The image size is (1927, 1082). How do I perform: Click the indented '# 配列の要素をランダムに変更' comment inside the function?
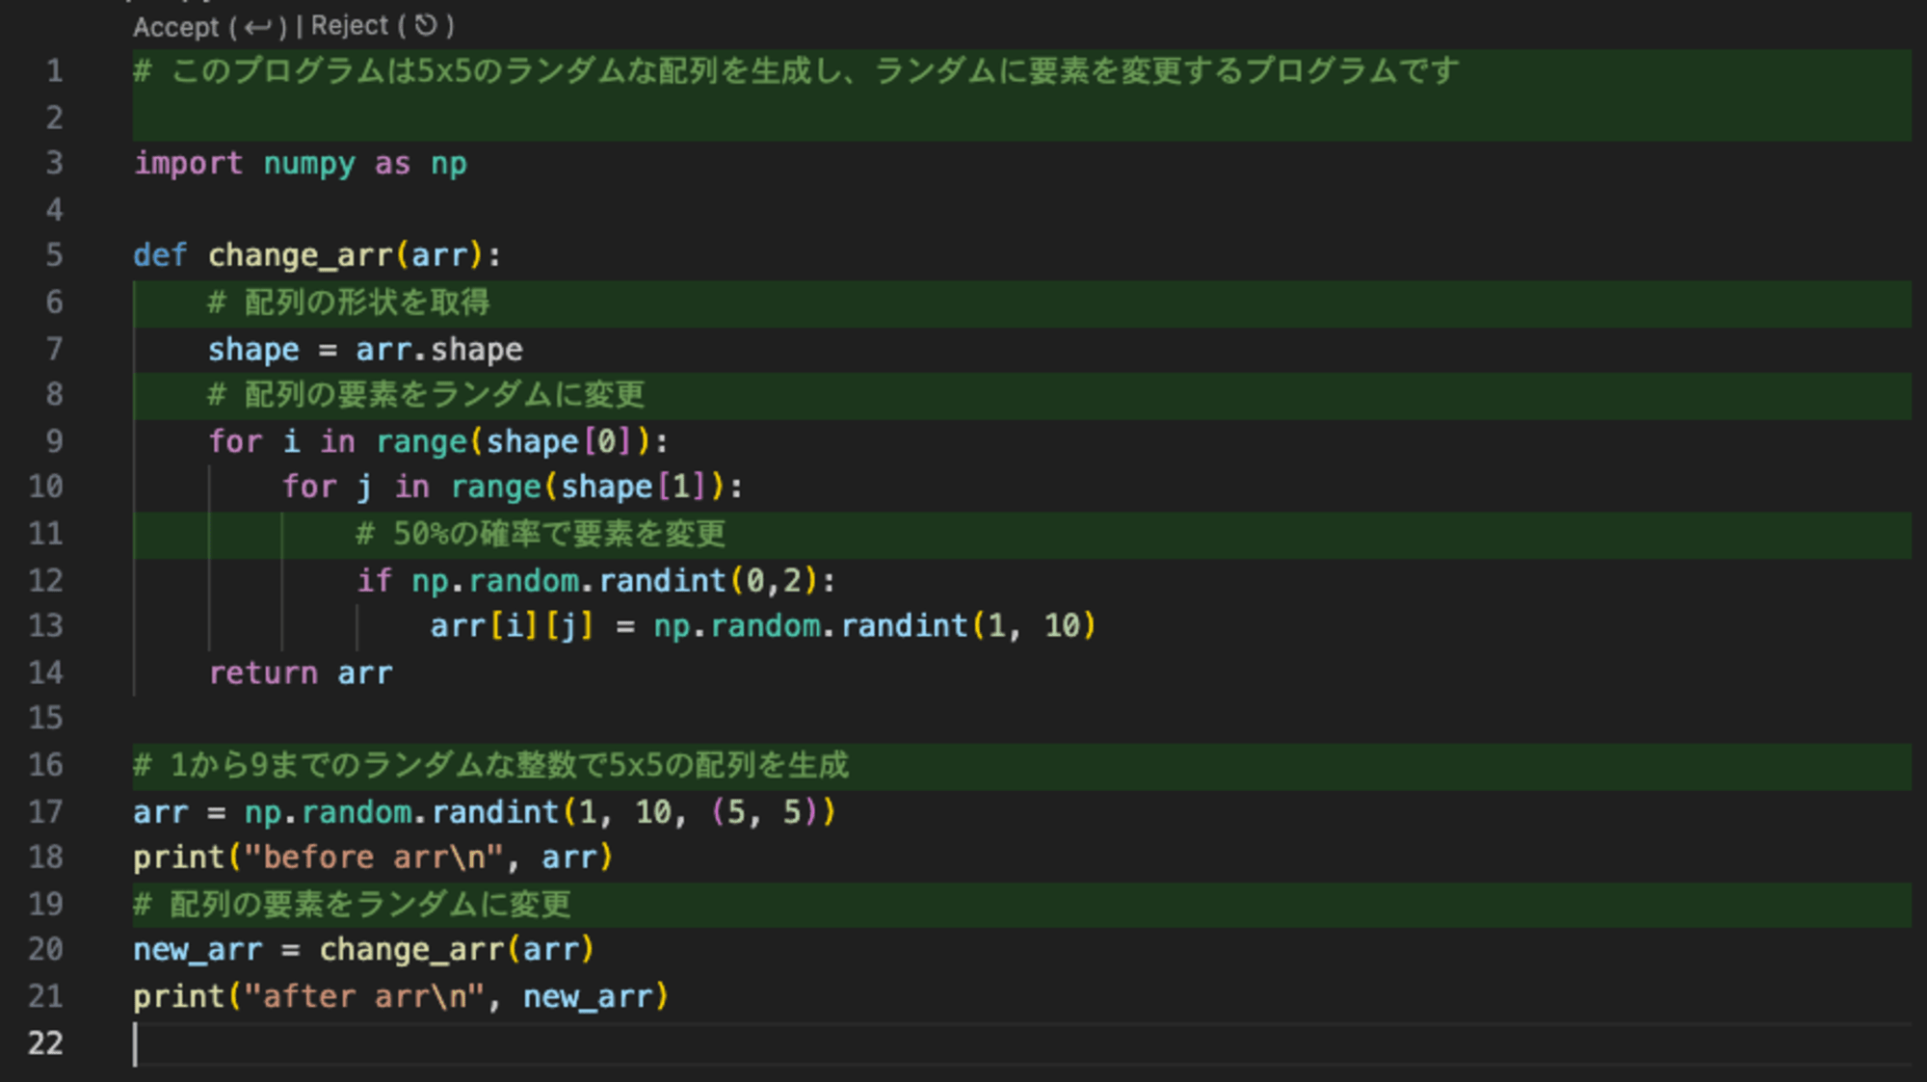(x=426, y=395)
